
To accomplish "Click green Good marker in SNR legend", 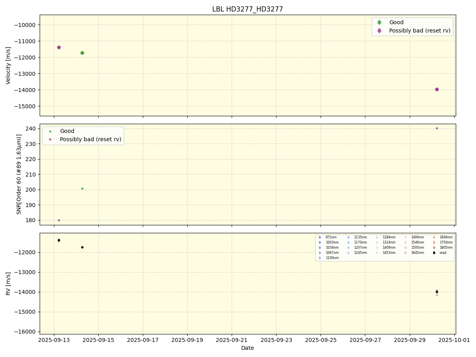I will coord(50,131).
